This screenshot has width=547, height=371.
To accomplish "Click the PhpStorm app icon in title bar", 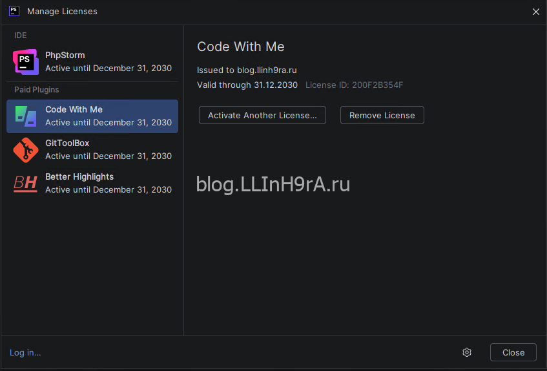I will [x=14, y=11].
